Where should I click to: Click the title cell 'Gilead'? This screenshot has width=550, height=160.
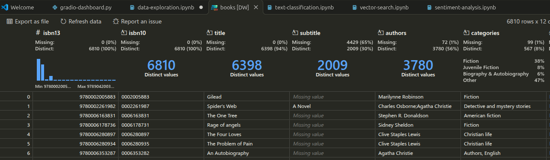[x=247, y=97]
